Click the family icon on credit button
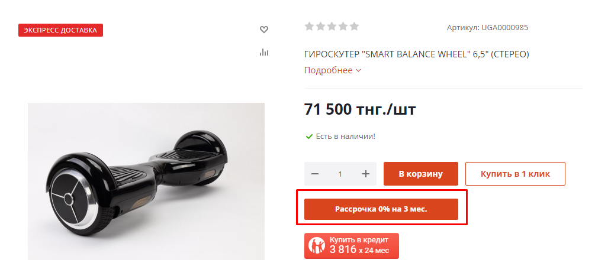The image size is (595, 279). tap(317, 246)
